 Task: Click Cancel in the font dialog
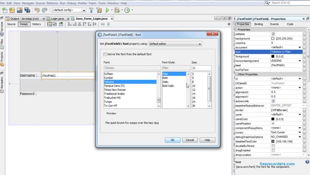pos(190,140)
